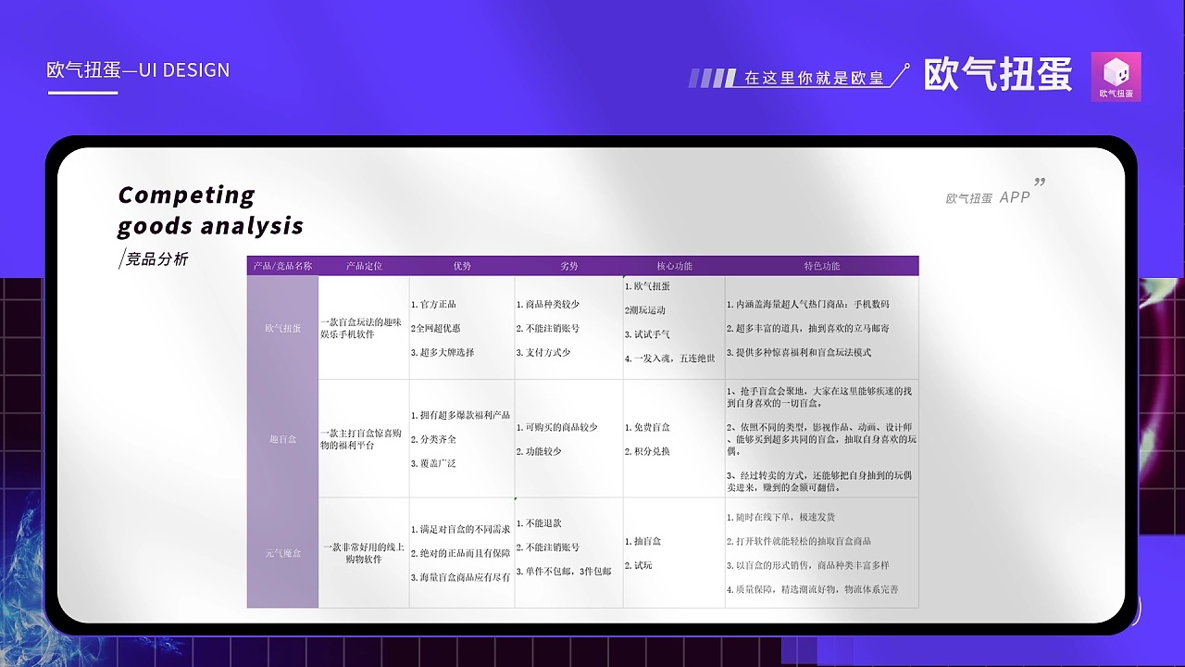Click the weakness '1.可购买的商品较少'
The image size is (1185, 667).
click(557, 427)
